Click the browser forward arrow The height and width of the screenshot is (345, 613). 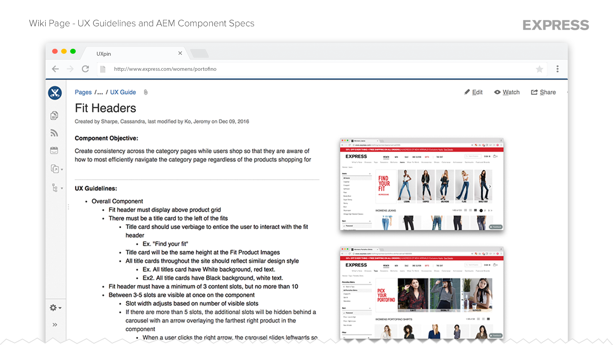pyautogui.click(x=70, y=69)
